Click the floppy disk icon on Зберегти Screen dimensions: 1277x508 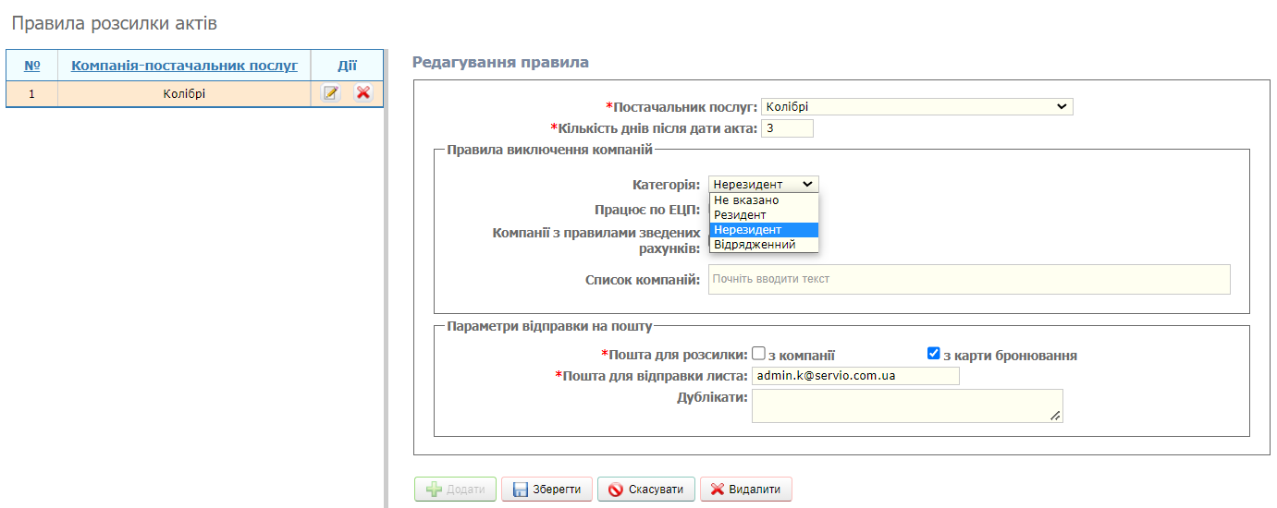520,490
